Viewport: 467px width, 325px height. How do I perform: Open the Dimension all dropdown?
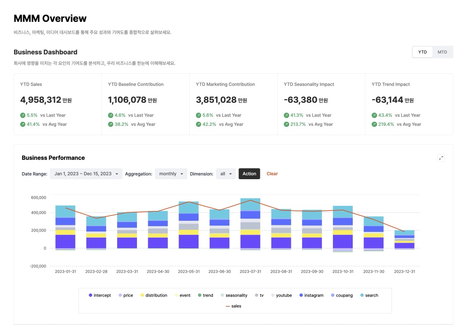[226, 174]
